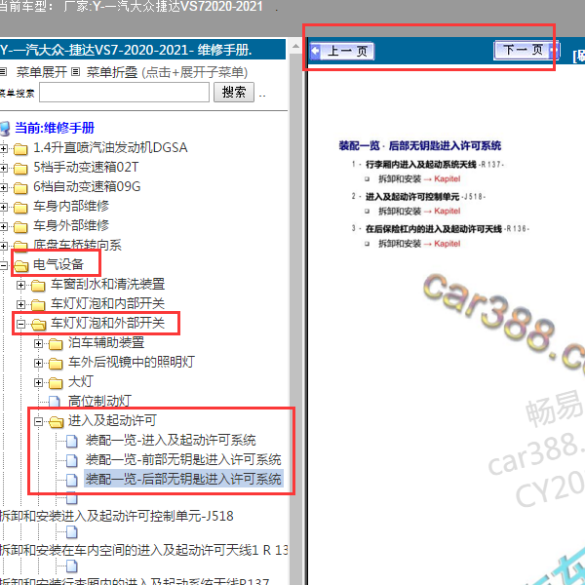585x585 pixels.
Task: Click the 当前:维修手册 computer icon
Action: pyautogui.click(x=5, y=129)
